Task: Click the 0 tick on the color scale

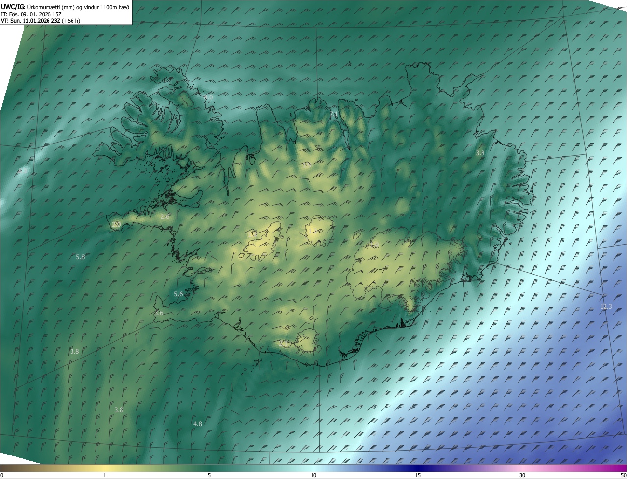Action: 2,475
